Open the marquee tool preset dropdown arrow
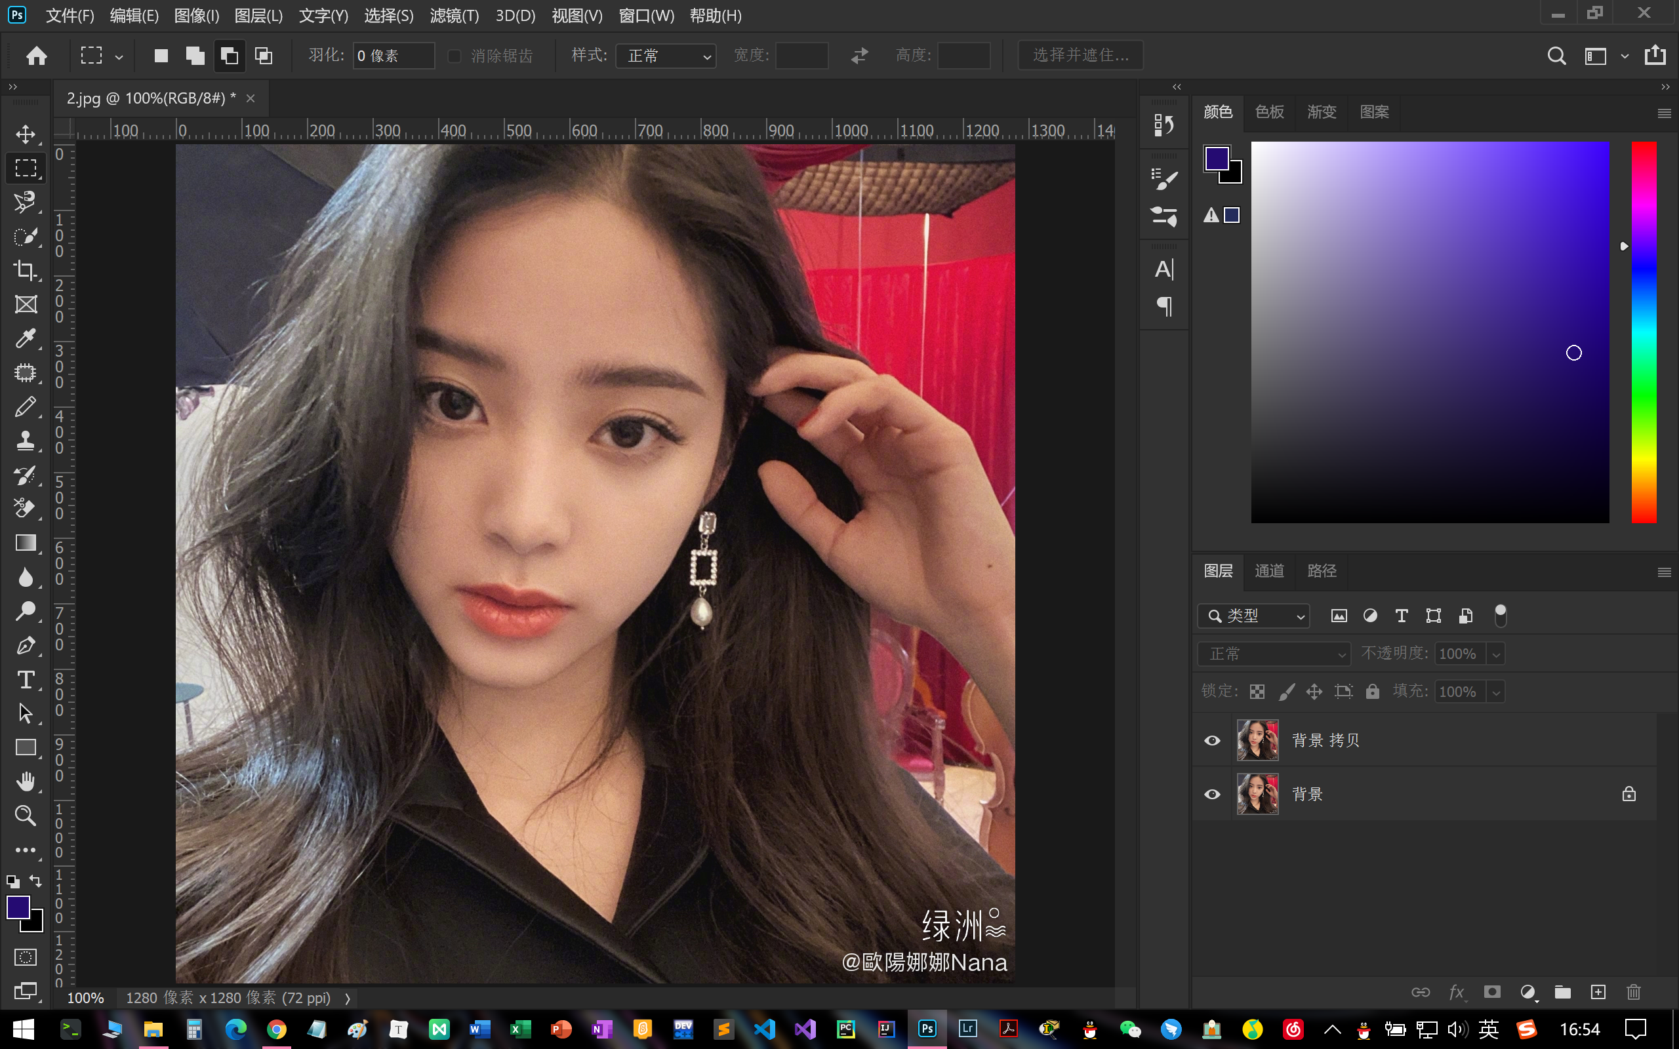Viewport: 1679px width, 1049px height. [x=119, y=57]
